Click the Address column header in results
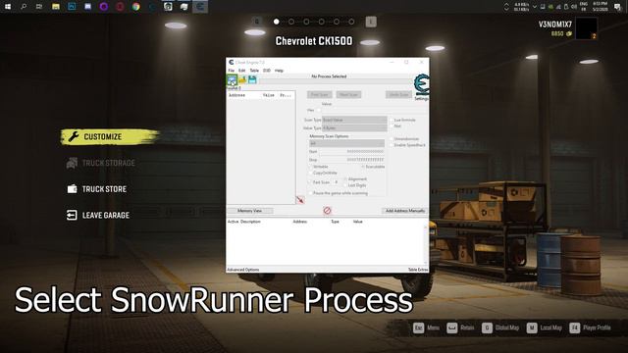The height and width of the screenshot is (353, 628). point(236,95)
